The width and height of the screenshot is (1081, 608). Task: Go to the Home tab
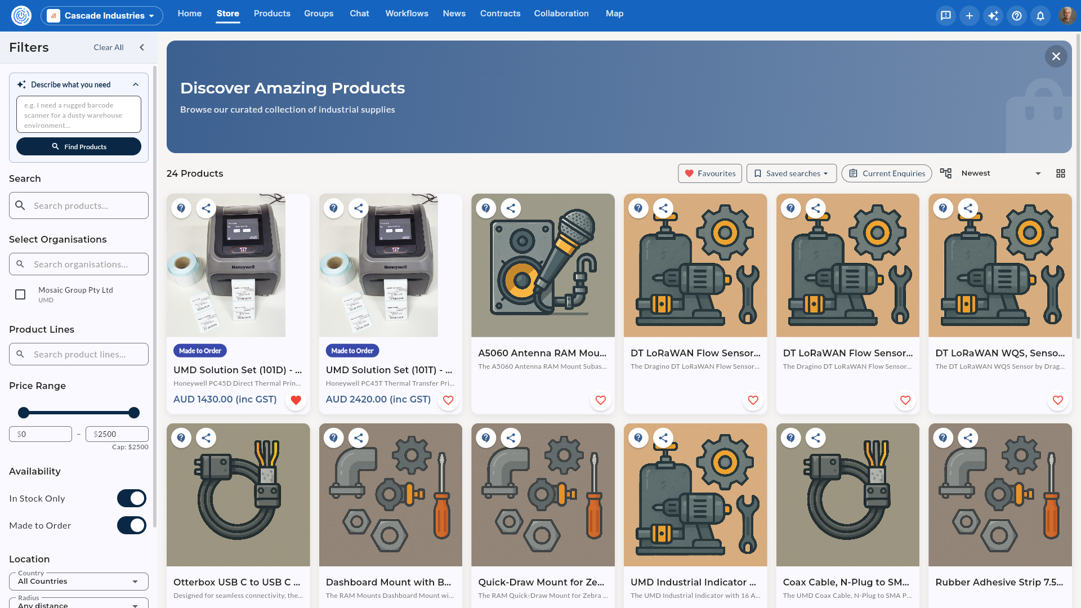click(x=190, y=14)
